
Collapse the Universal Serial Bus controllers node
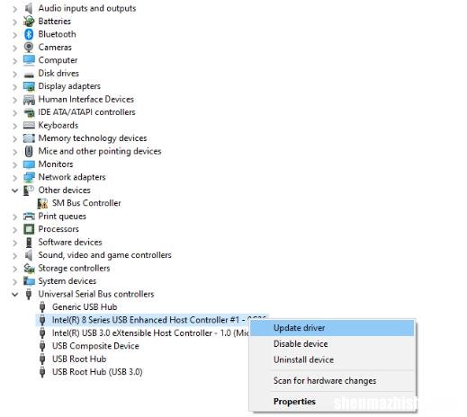click(14, 294)
